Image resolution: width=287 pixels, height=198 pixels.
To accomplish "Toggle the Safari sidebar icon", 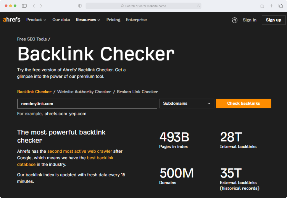I will coord(24,6).
